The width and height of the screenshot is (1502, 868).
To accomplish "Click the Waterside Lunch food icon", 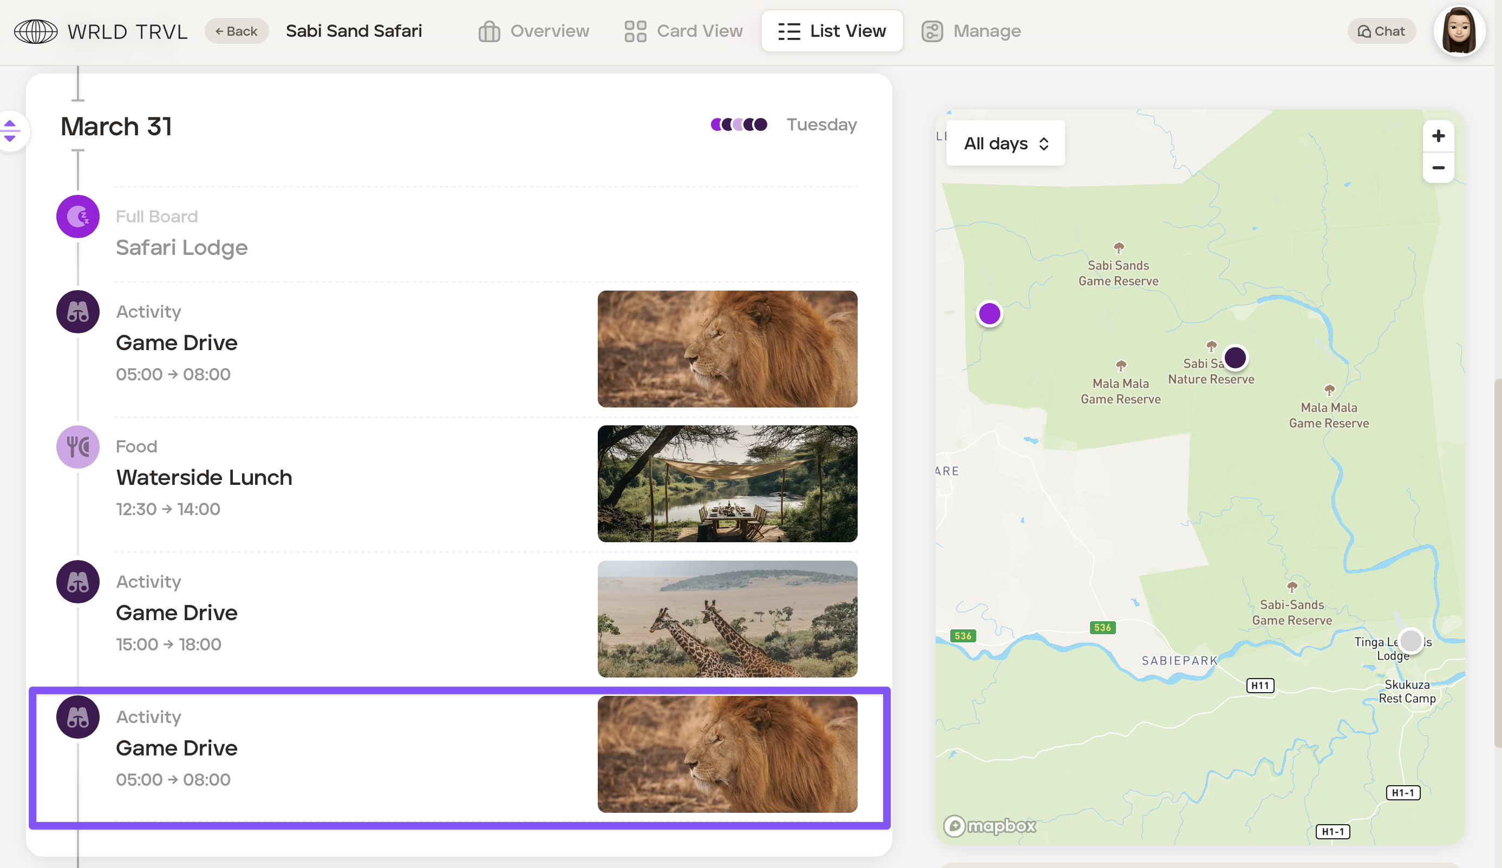I will [x=78, y=446].
